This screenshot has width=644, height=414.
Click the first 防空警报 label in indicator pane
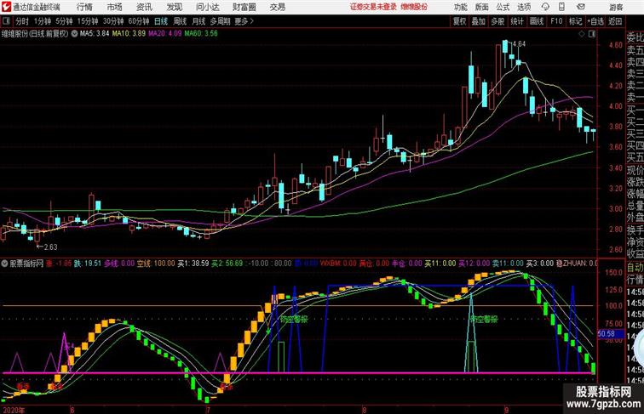click(294, 319)
